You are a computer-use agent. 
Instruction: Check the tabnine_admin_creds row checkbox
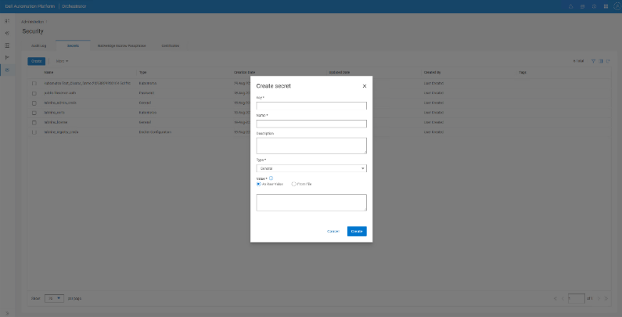[34, 103]
